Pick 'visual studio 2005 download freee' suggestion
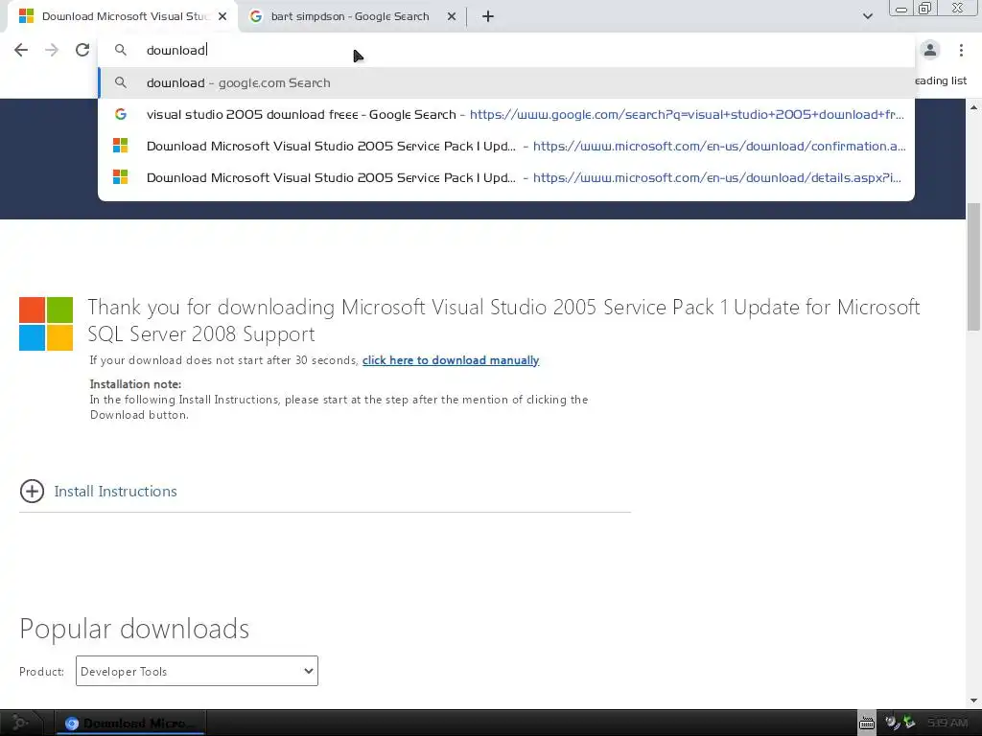Image resolution: width=982 pixels, height=736 pixels. 506,115
